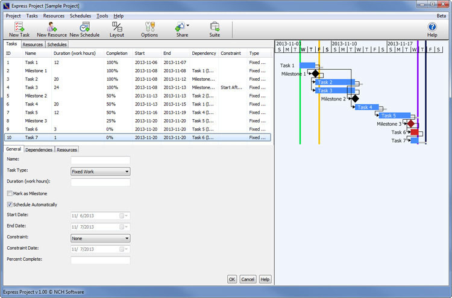Click the Task 2 bar in Gantt chart
The image size is (452, 298).
tap(335, 82)
